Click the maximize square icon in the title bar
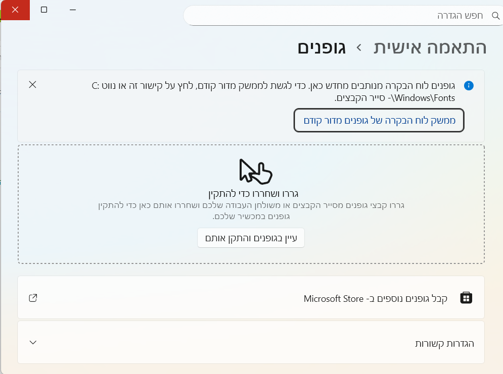The width and height of the screenshot is (503, 374). 44,9
